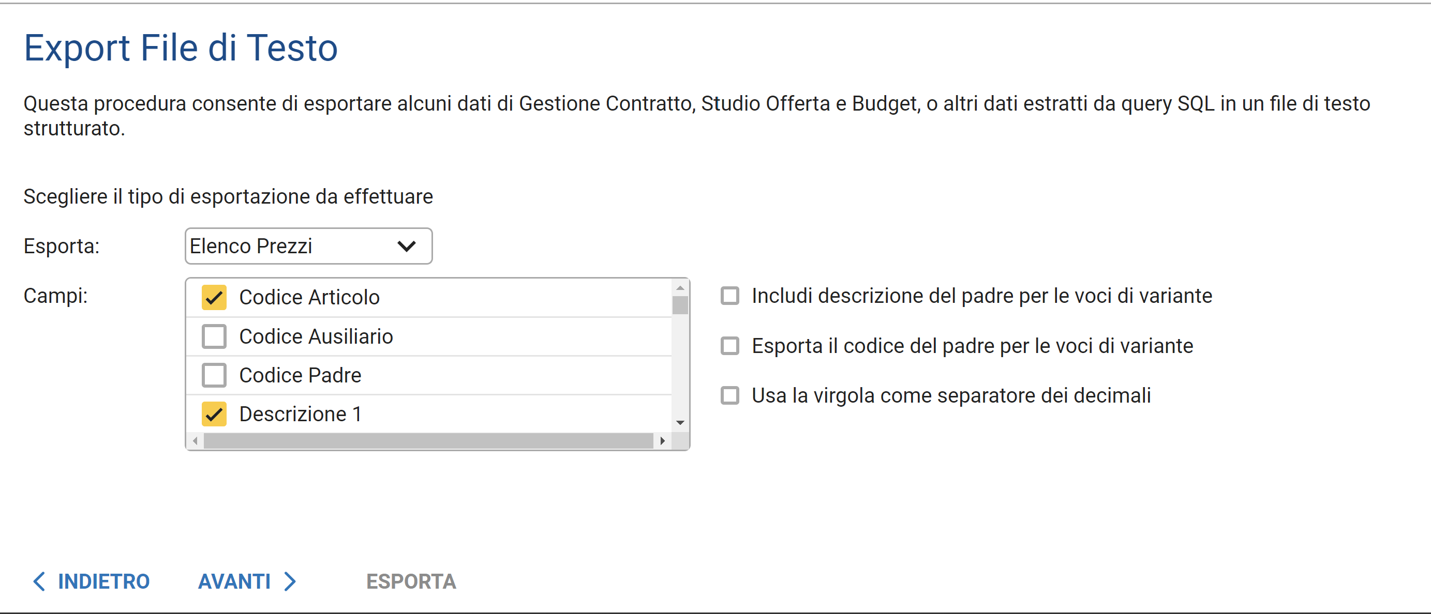Click the dropdown arrow next to Elenco Prezzi

pyautogui.click(x=407, y=246)
